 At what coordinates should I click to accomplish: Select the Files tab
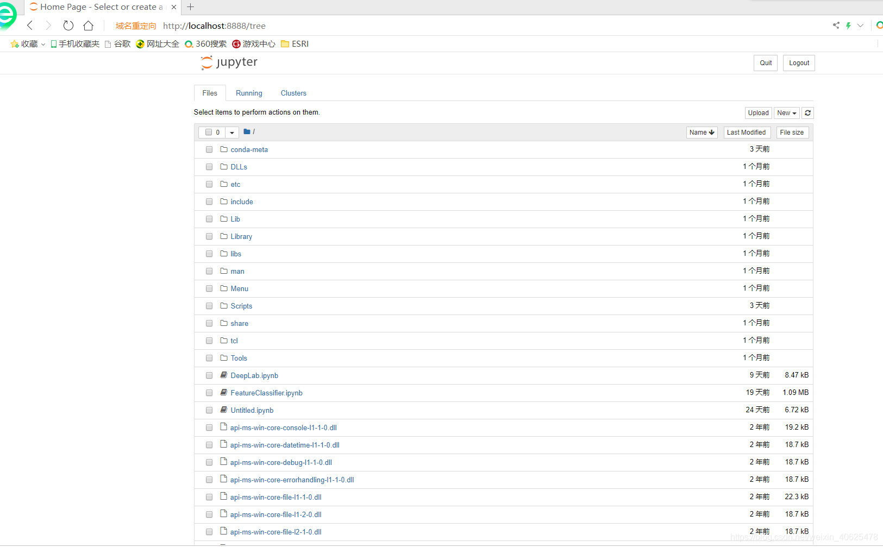tap(210, 93)
